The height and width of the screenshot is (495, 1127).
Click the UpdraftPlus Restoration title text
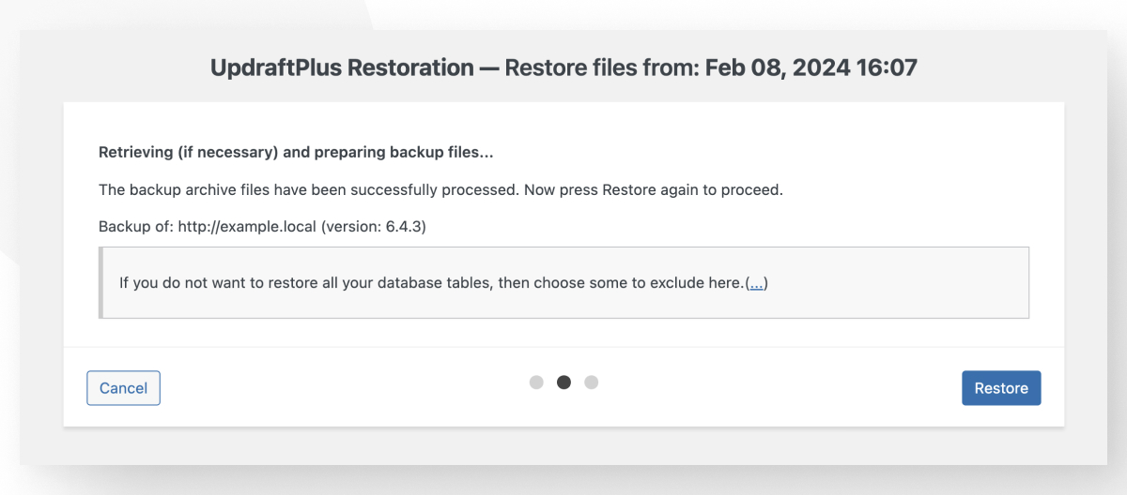point(342,67)
